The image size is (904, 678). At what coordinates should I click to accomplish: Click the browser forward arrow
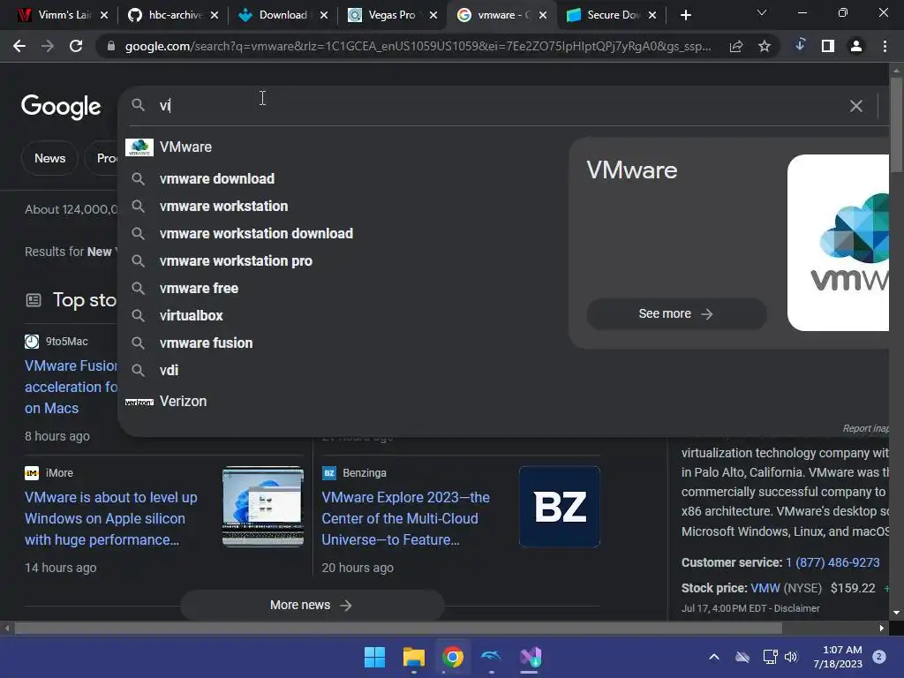tap(48, 46)
